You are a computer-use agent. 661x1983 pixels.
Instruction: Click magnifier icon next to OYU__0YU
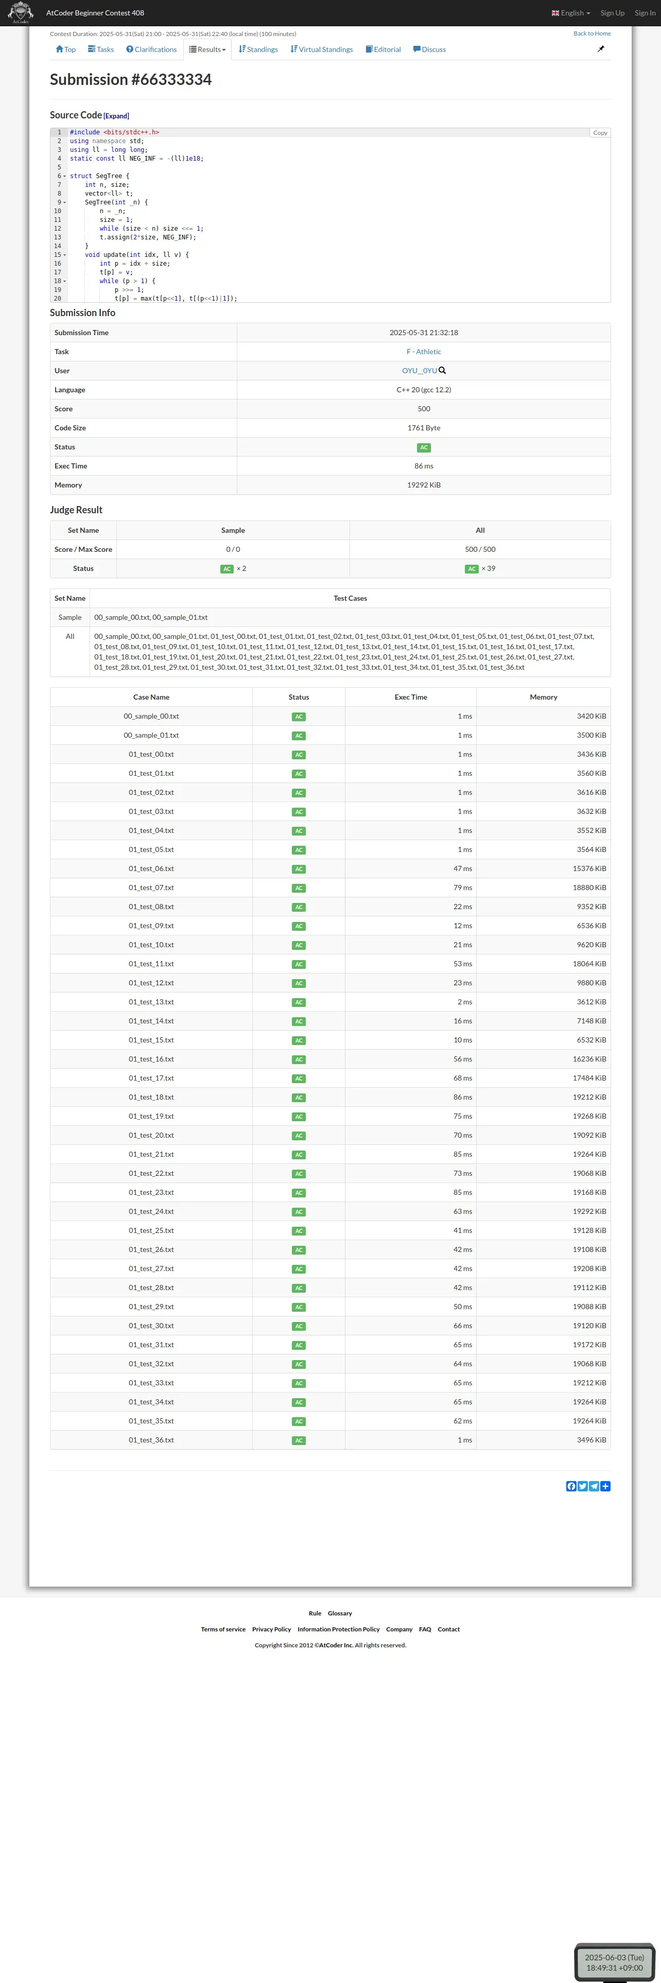point(442,370)
